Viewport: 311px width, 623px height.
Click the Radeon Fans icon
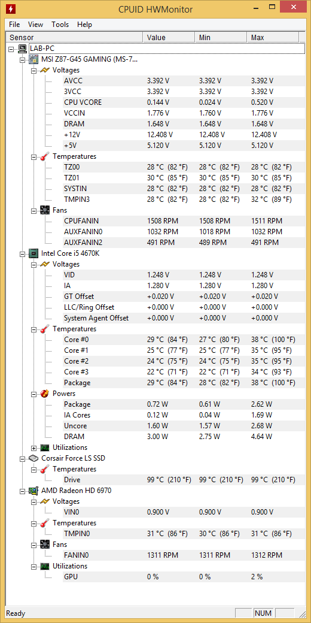point(45,545)
